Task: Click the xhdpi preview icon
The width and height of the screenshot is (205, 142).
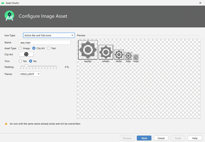Action: coord(119,55)
